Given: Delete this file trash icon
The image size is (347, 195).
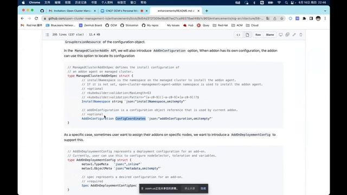Looking at the screenshot, I should (301, 35).
